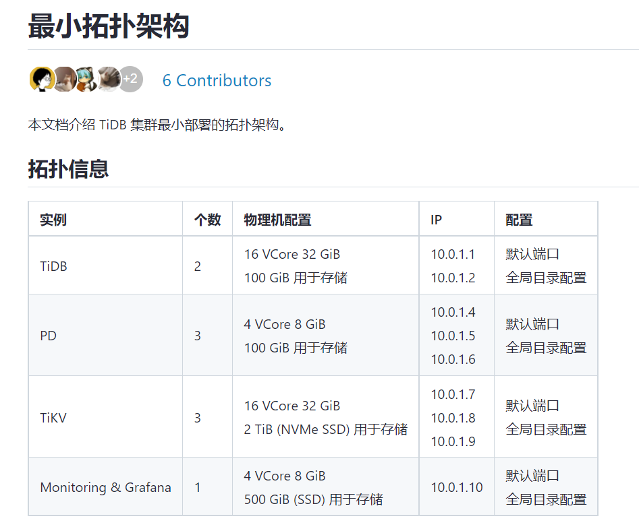The height and width of the screenshot is (531, 639).
Task: Click 全局目录配置 in the PD row
Action: click(x=546, y=348)
